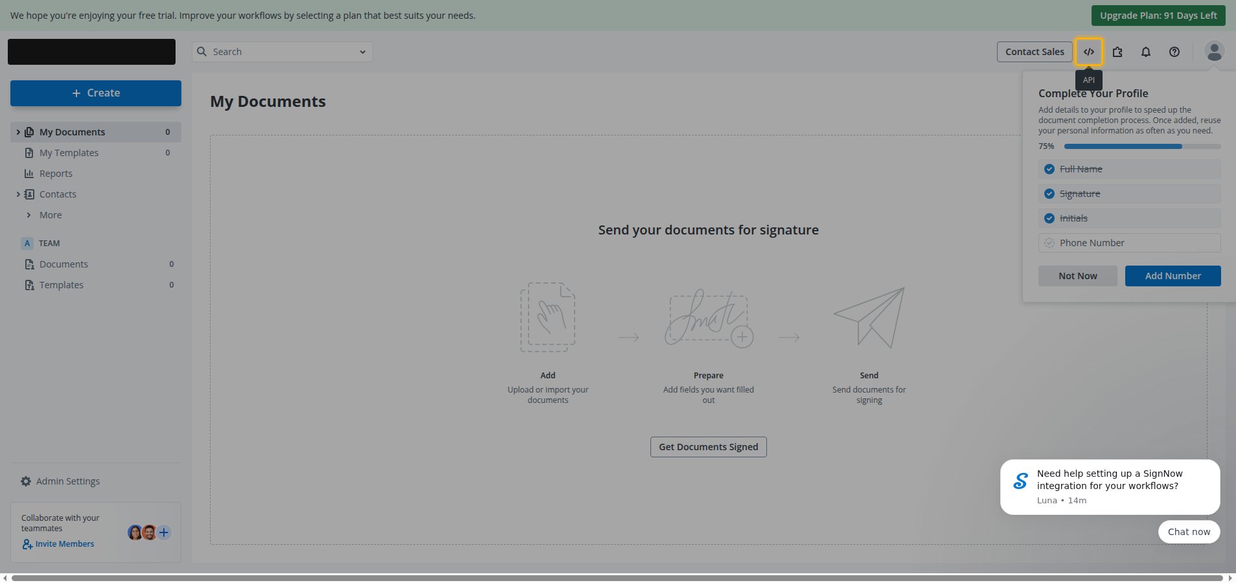Open the API developer icon
The height and width of the screenshot is (583, 1236).
(x=1089, y=52)
